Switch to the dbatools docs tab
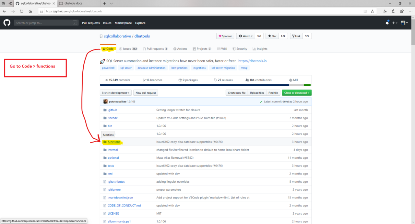This screenshot has height=224, width=415. click(79, 3)
